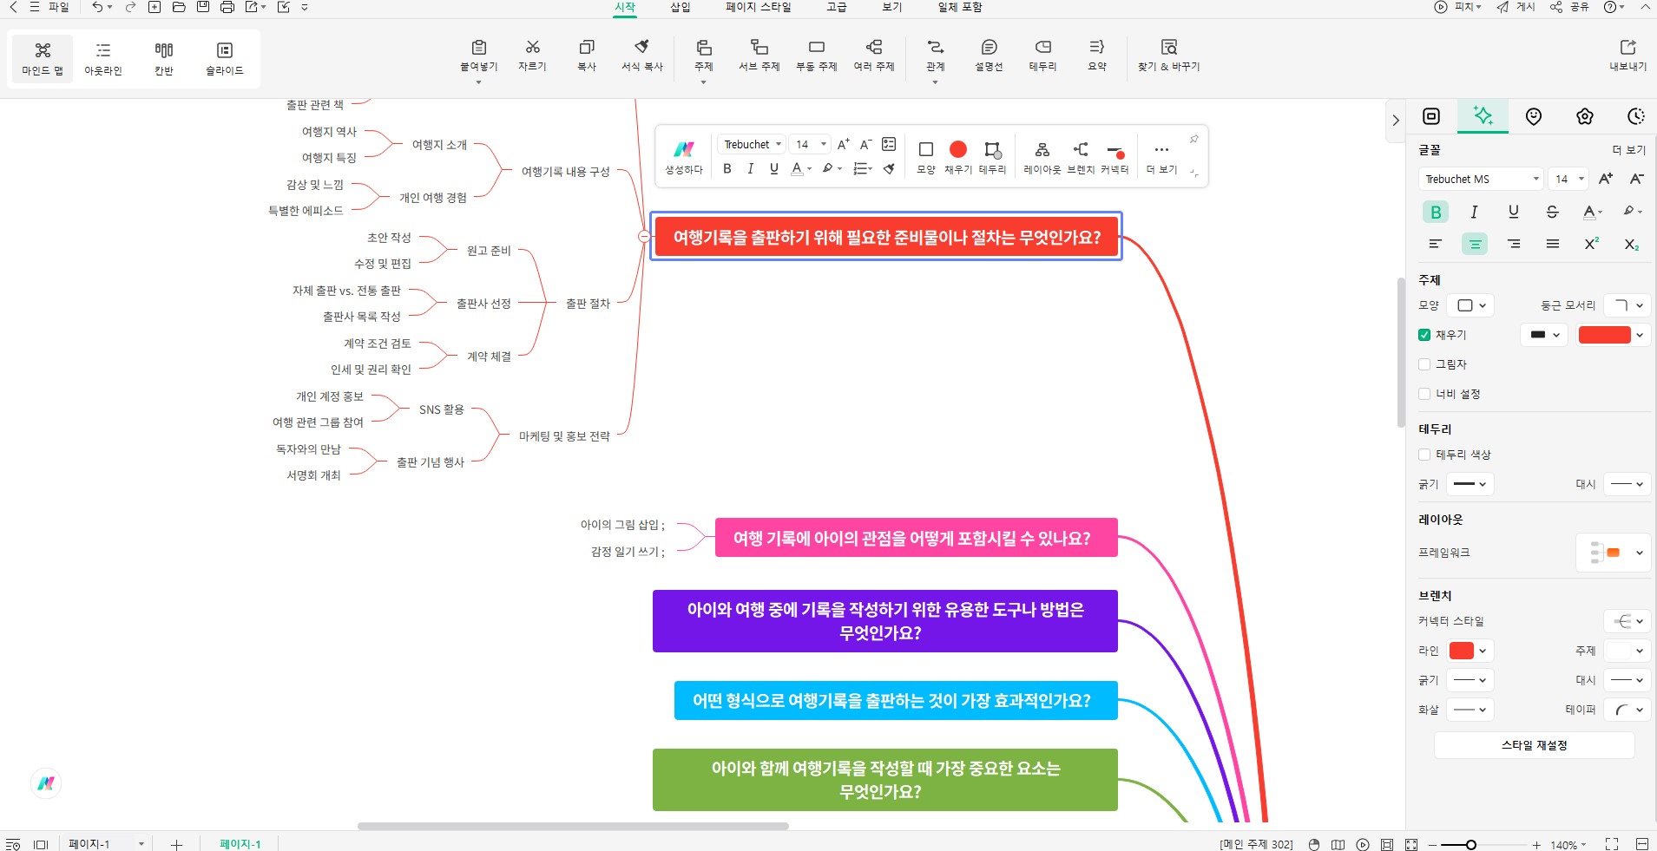Open the 페이지 스타일 ribbon tab
Viewport: 1657px width, 851px height.
click(758, 7)
